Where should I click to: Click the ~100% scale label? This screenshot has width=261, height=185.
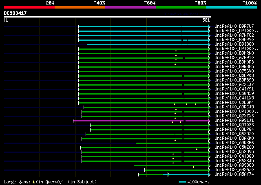pos(250,3)
